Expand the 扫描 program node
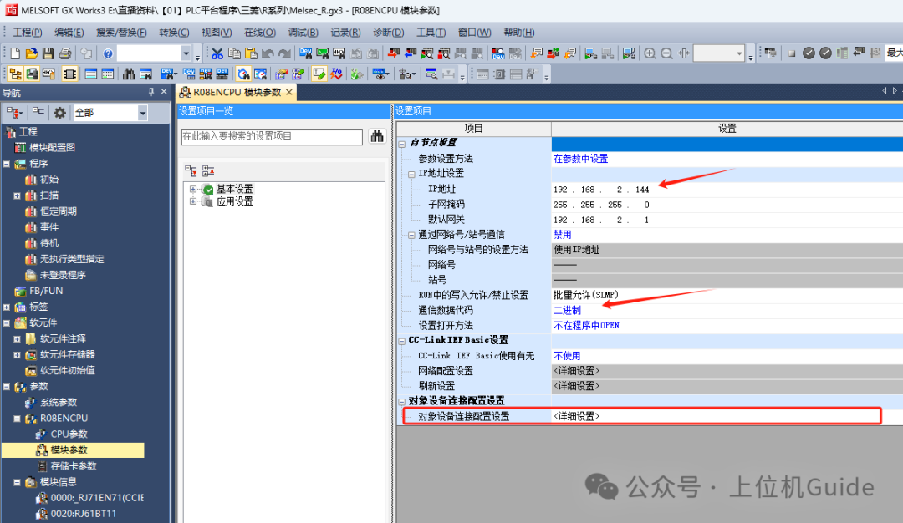 (18, 195)
